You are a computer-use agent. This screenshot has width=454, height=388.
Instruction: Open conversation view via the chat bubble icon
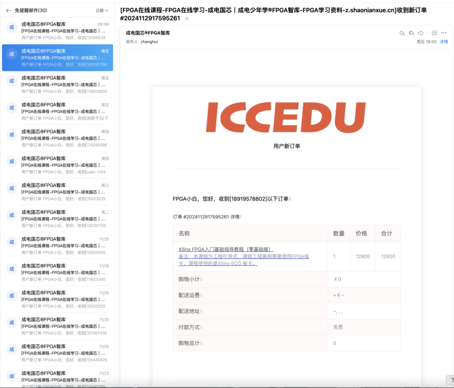(434, 33)
